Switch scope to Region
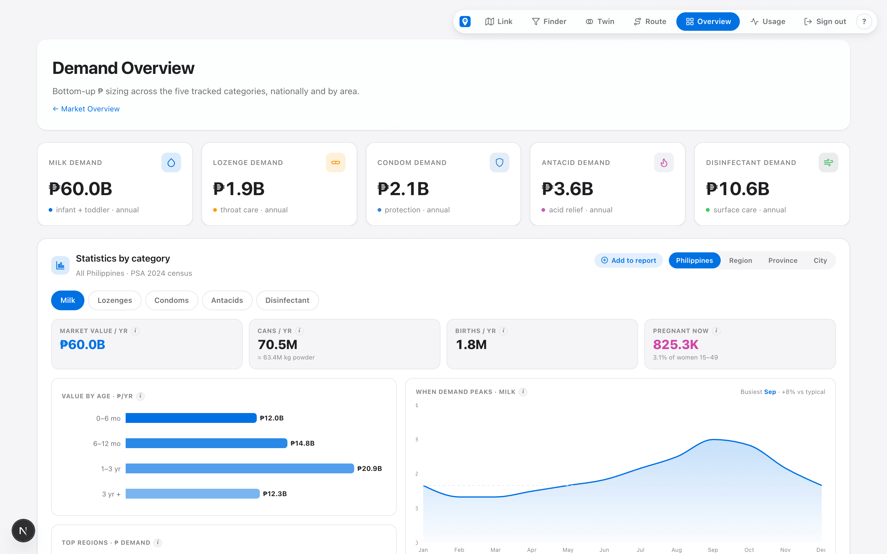 coord(740,260)
